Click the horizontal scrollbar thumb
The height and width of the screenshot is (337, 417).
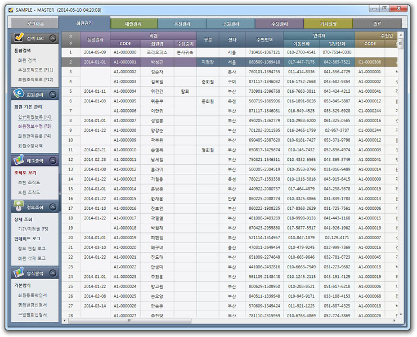click(130, 321)
